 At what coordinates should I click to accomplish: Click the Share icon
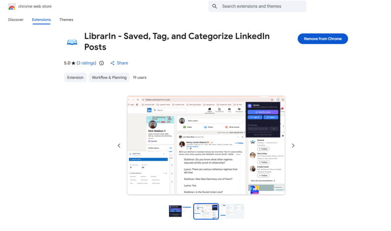point(113,63)
